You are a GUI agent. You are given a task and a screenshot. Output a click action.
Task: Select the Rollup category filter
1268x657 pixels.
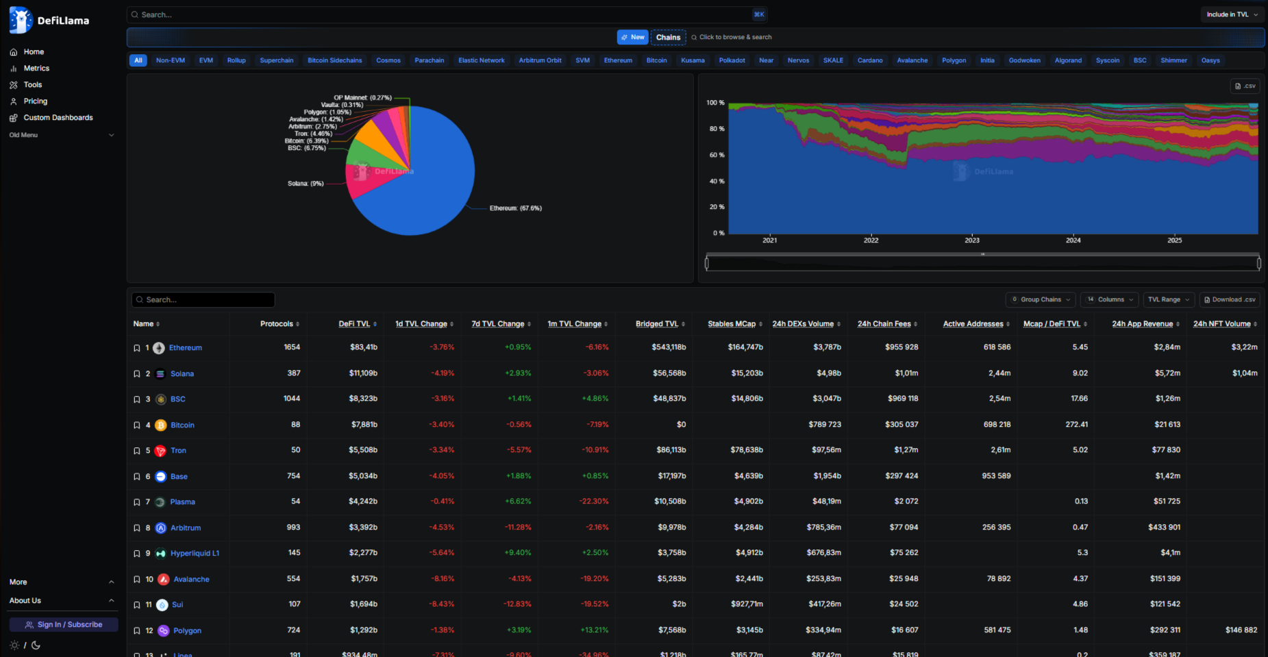click(x=236, y=60)
